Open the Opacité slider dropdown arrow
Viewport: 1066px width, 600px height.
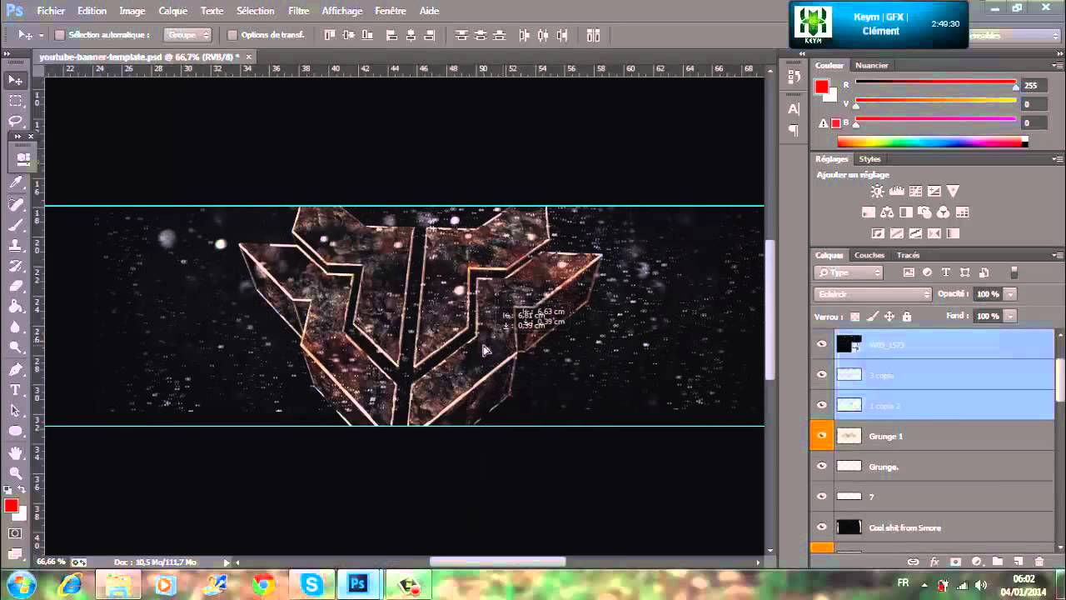[x=1010, y=294]
